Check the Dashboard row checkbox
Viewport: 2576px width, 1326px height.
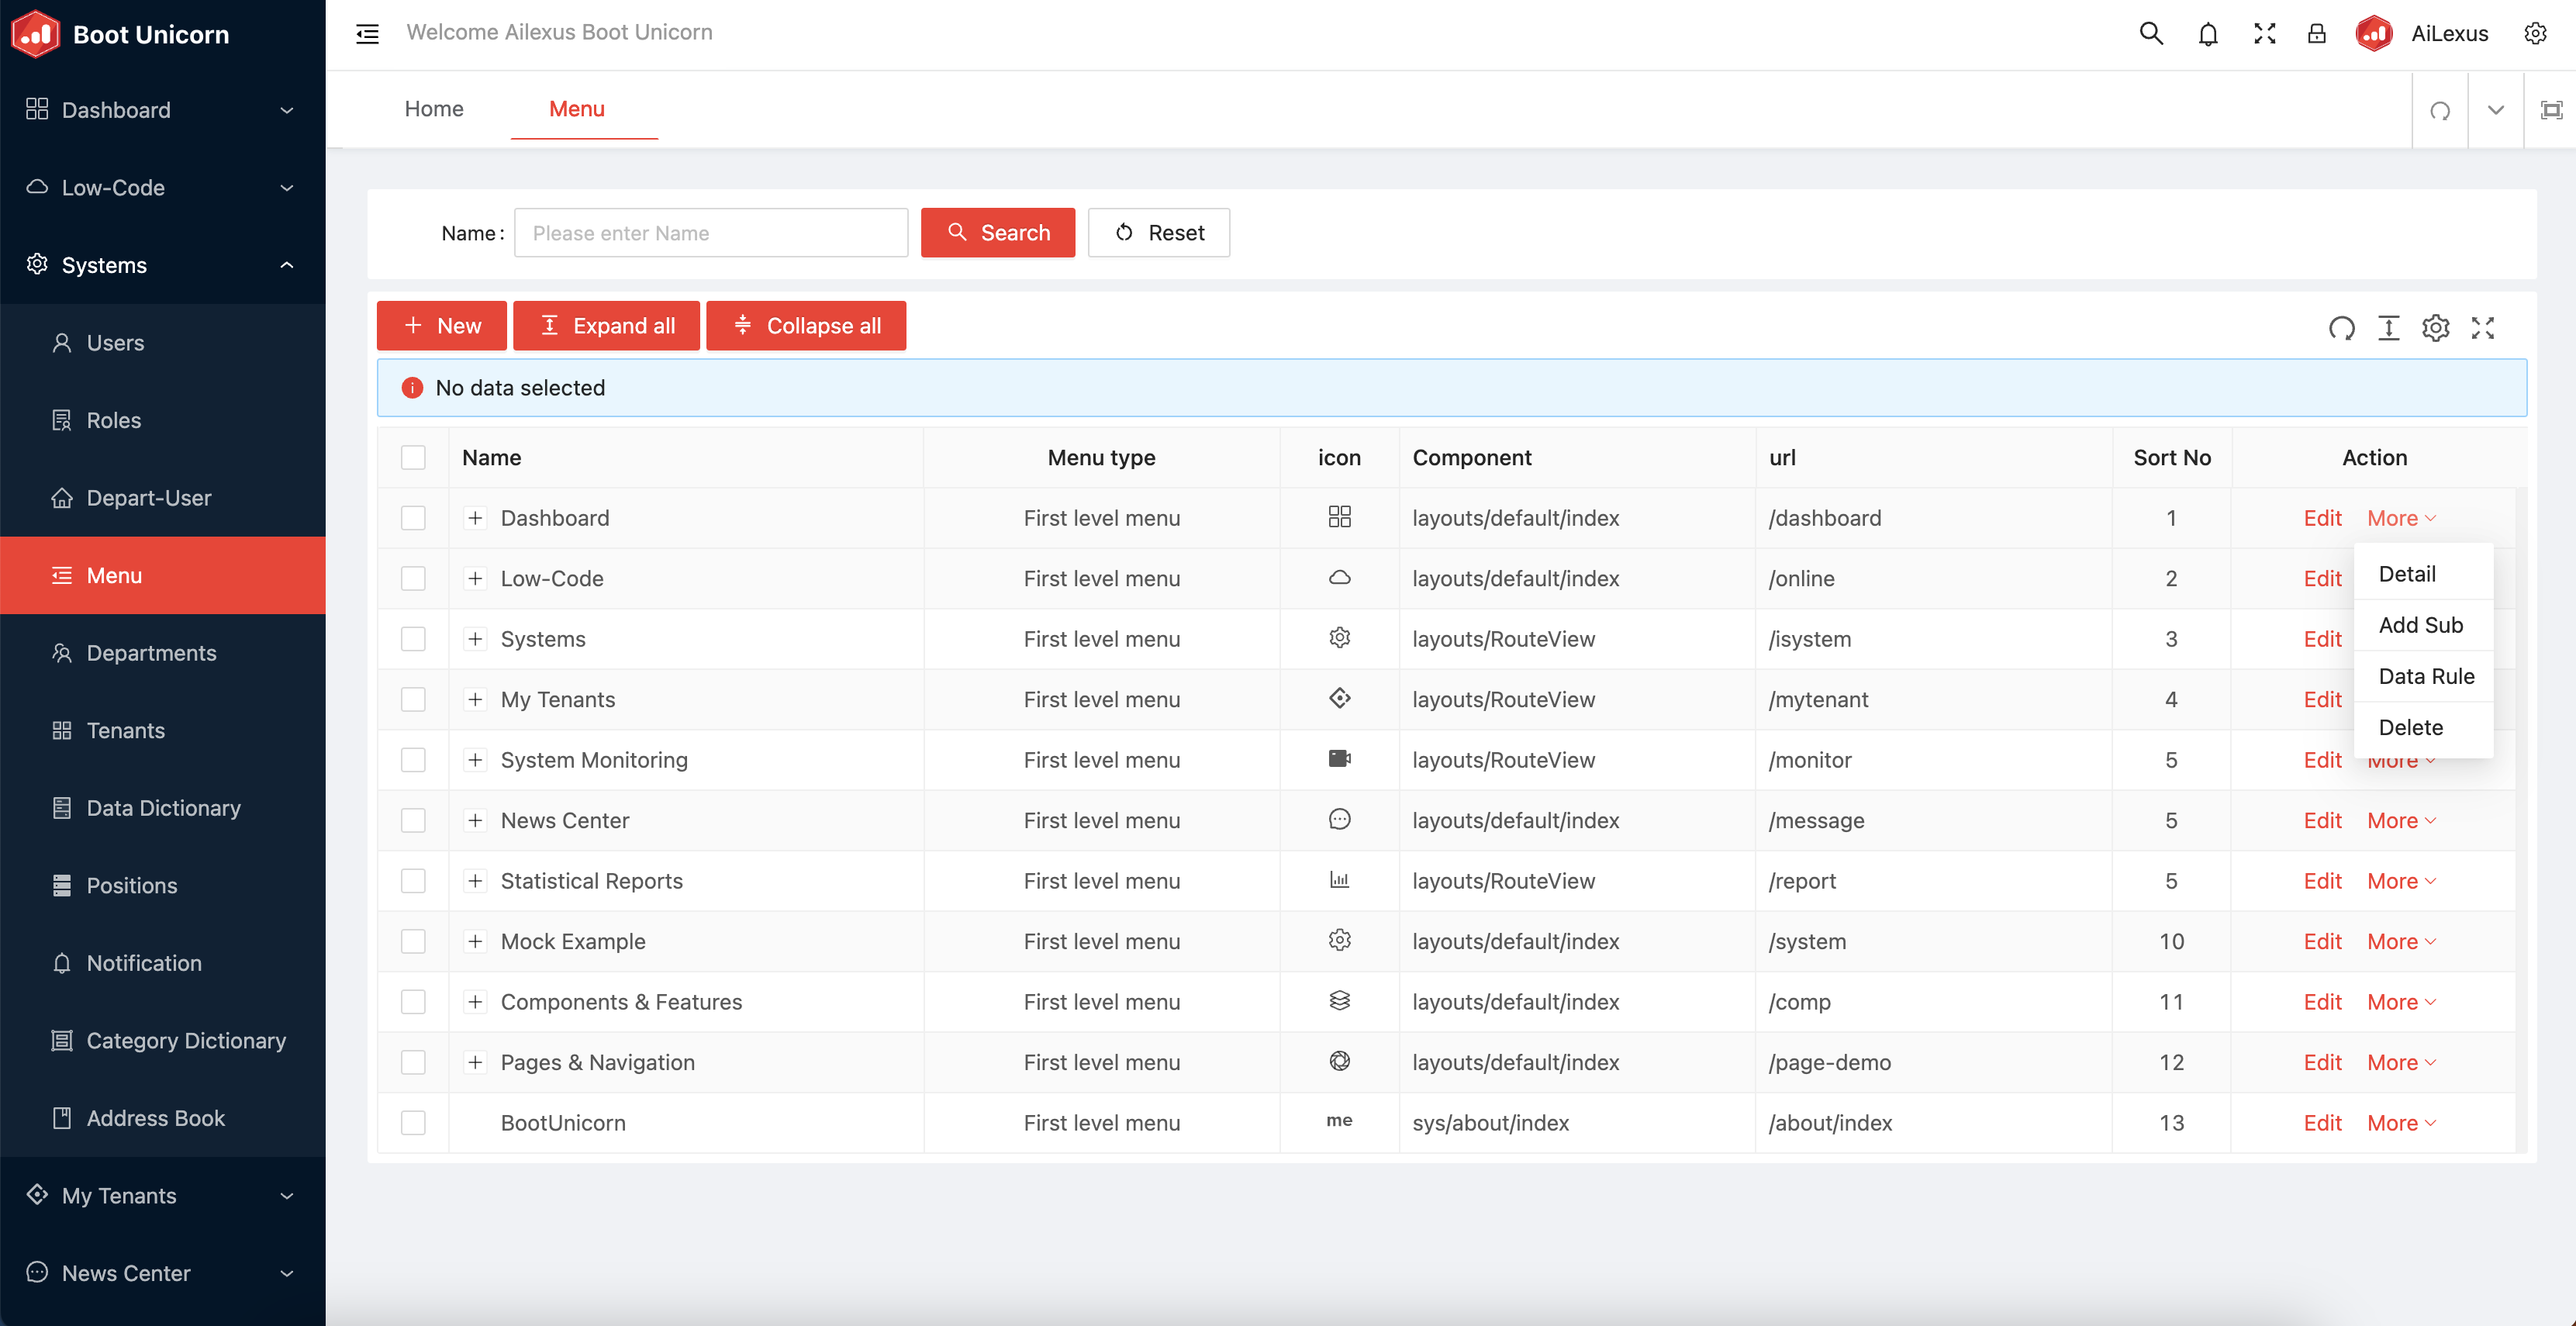coord(413,518)
